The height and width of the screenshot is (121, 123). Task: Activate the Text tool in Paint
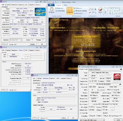[95, 9]
